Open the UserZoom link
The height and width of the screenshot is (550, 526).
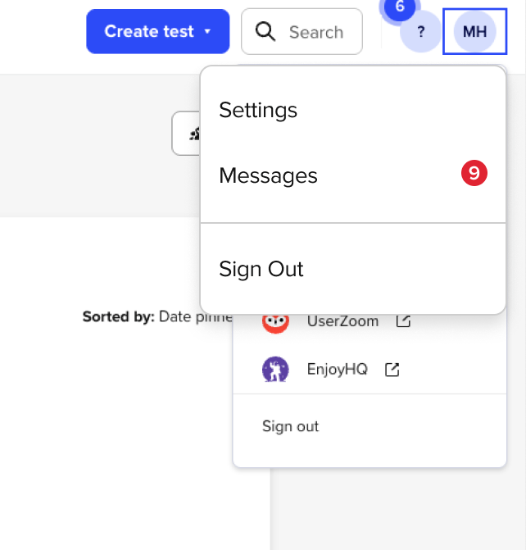click(x=342, y=321)
